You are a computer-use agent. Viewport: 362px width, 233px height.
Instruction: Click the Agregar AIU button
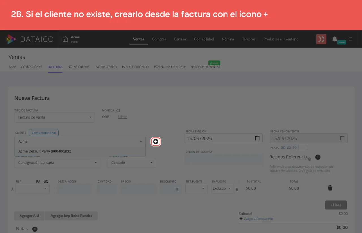29,216
